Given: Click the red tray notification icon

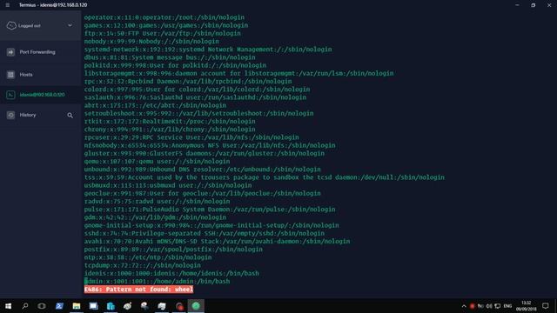Looking at the screenshot, I should [472, 306].
